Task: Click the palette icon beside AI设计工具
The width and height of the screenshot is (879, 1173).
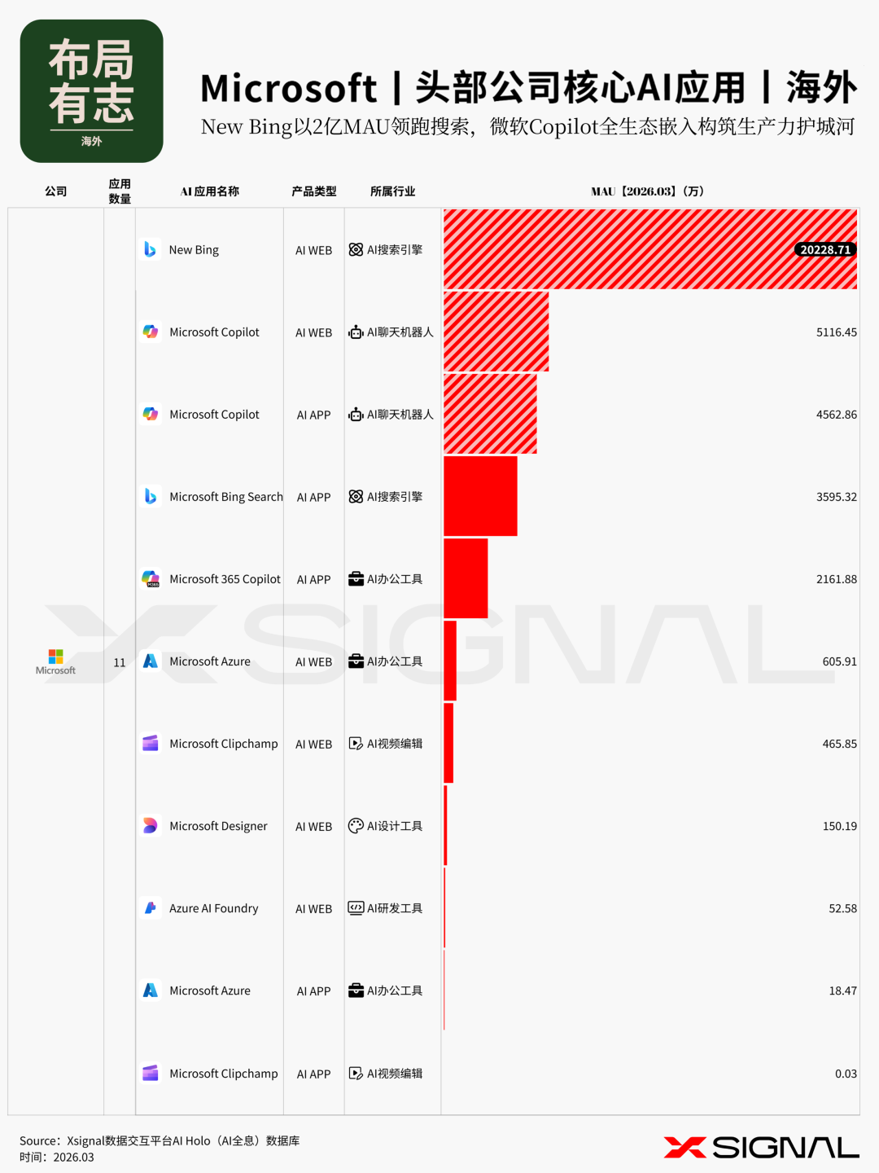Action: pos(356,826)
